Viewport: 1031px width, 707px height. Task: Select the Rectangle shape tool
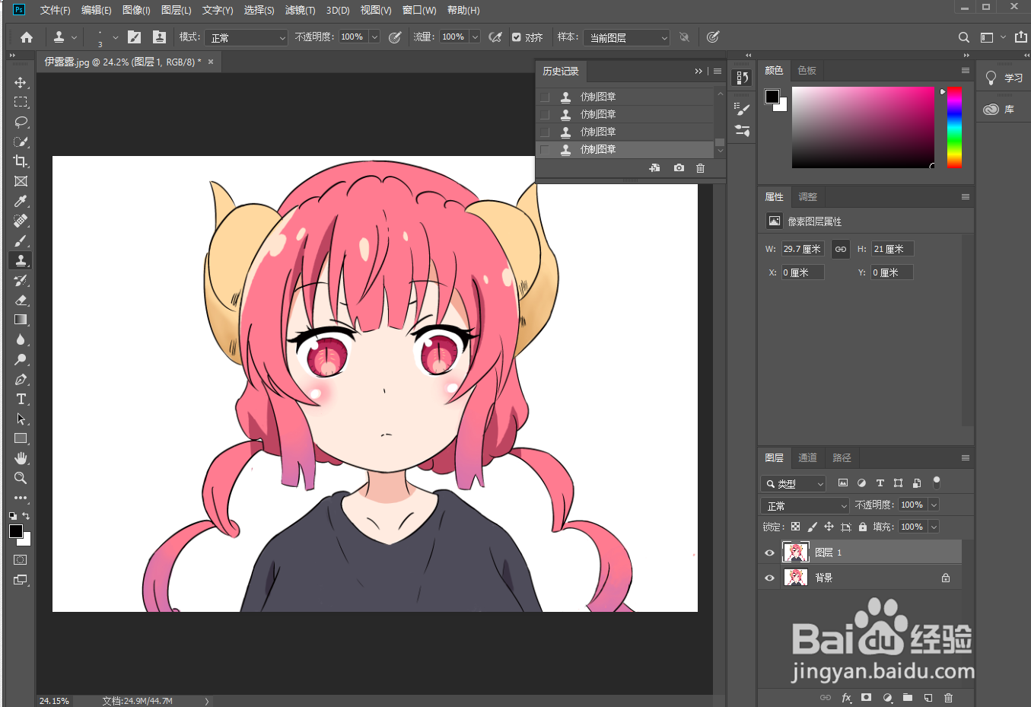(21, 438)
